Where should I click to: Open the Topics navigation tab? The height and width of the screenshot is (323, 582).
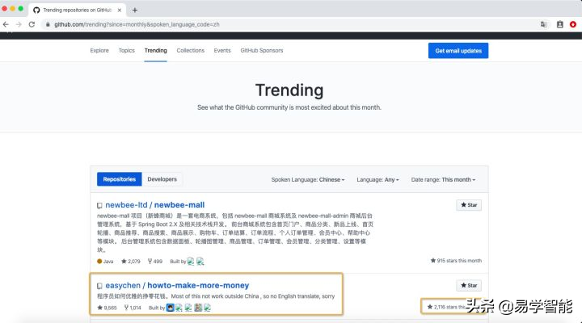pyautogui.click(x=127, y=50)
